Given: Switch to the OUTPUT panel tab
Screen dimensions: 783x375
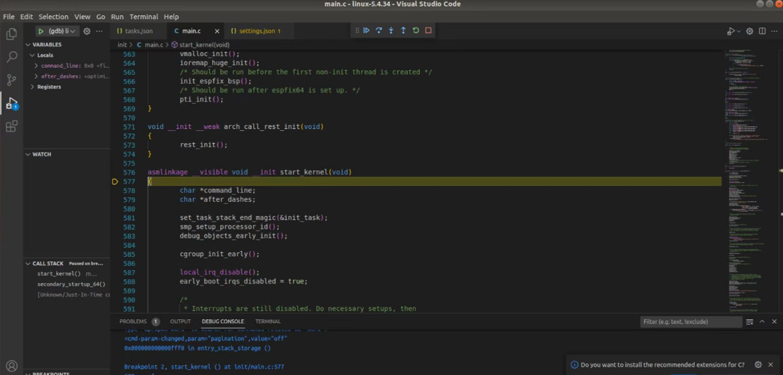Looking at the screenshot, I should coord(180,321).
